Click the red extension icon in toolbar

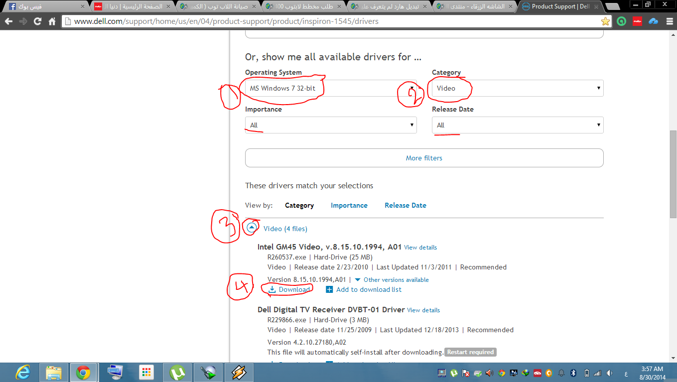637,21
